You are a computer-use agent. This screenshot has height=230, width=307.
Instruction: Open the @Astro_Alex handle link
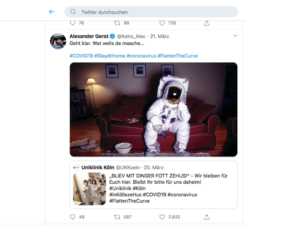[131, 36]
